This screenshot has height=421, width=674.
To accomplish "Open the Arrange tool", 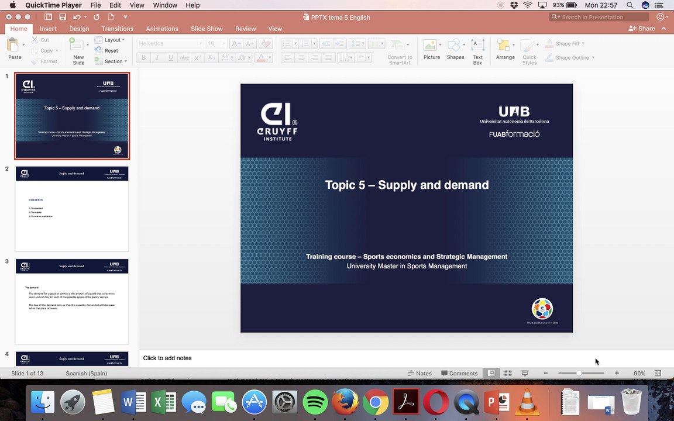I will click(505, 50).
